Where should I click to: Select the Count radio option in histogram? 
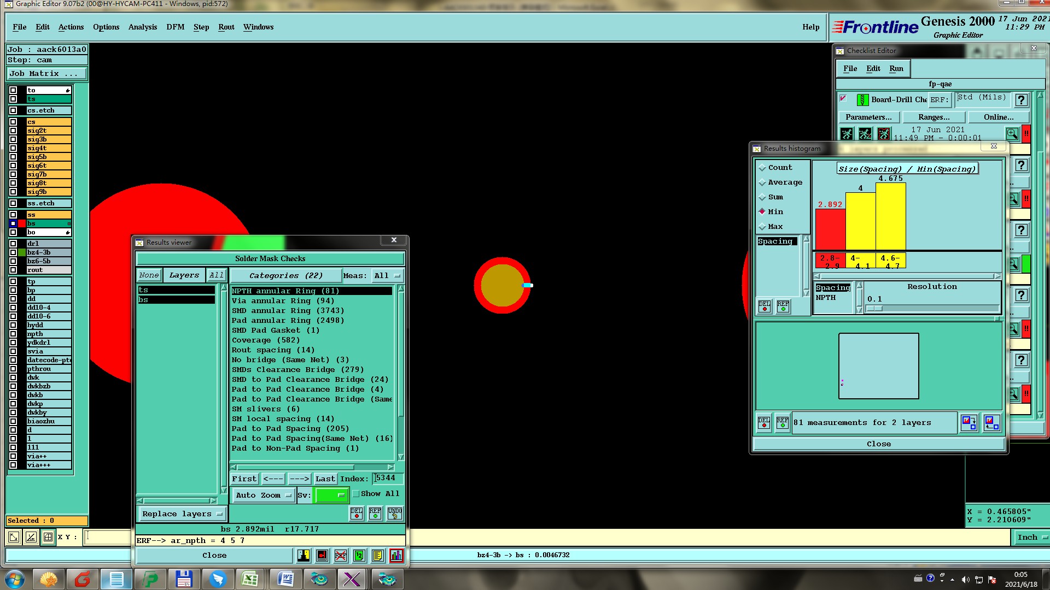click(x=762, y=168)
